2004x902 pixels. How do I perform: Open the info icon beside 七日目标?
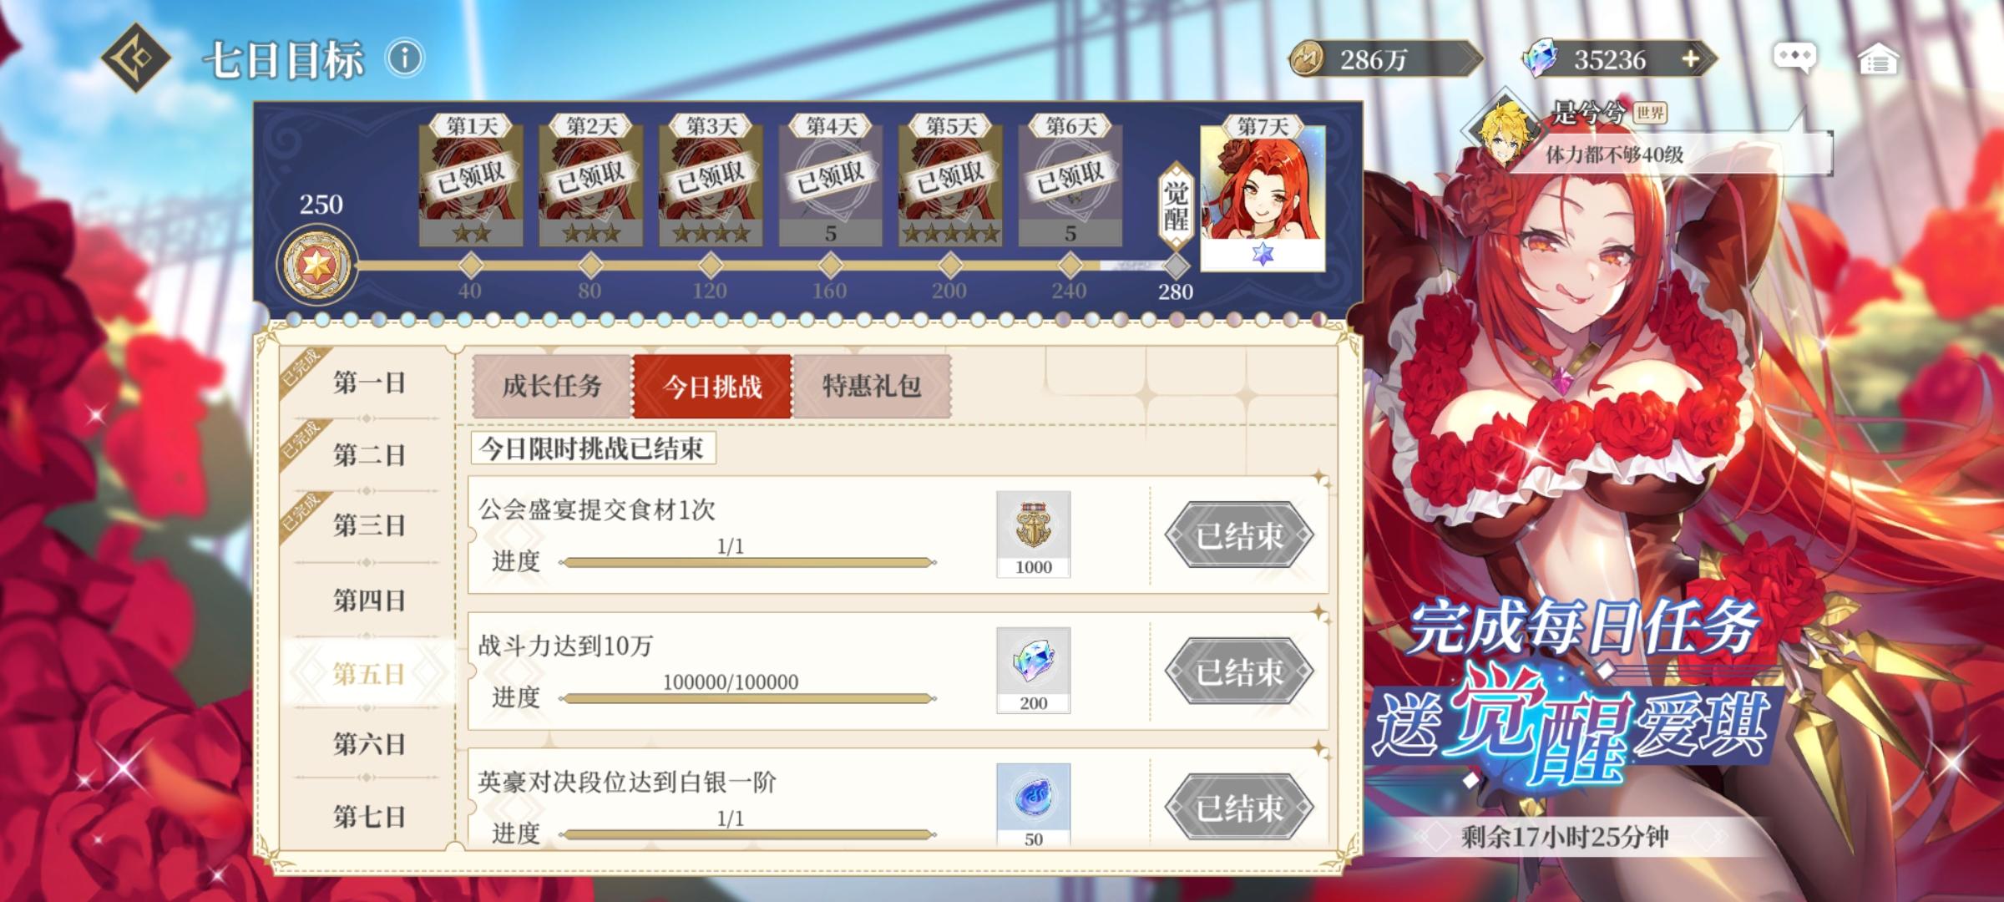tap(406, 58)
